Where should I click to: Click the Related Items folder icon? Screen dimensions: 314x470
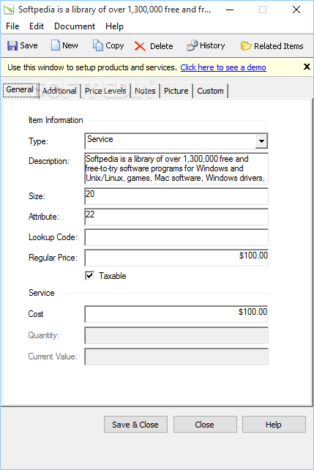point(246,46)
